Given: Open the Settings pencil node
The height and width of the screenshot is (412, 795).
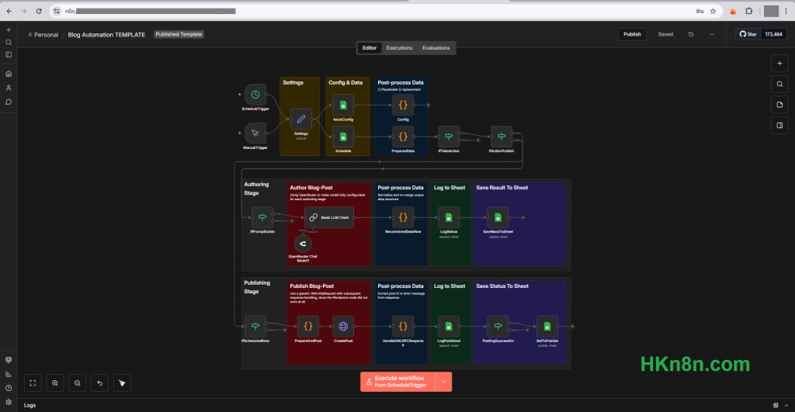Looking at the screenshot, I should pos(300,119).
